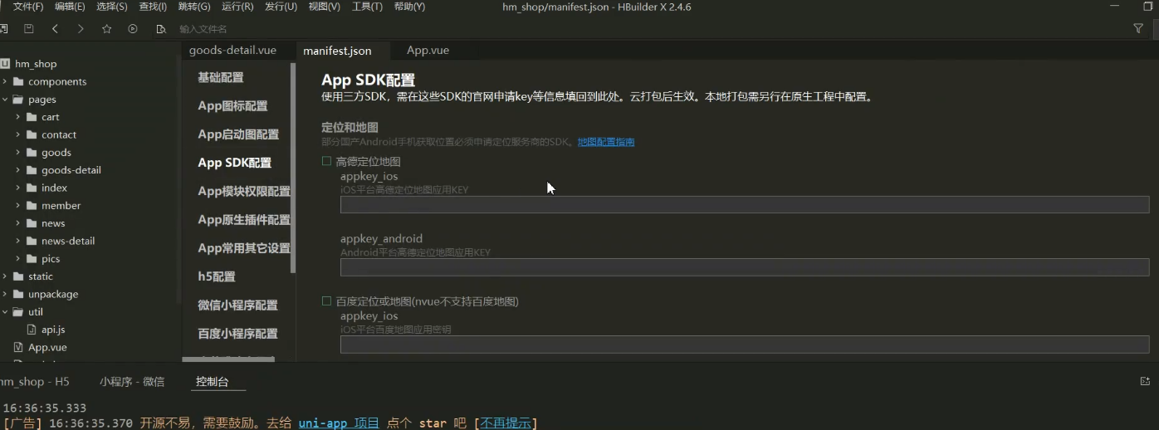Click the run (play circle) toolbar icon

(133, 28)
